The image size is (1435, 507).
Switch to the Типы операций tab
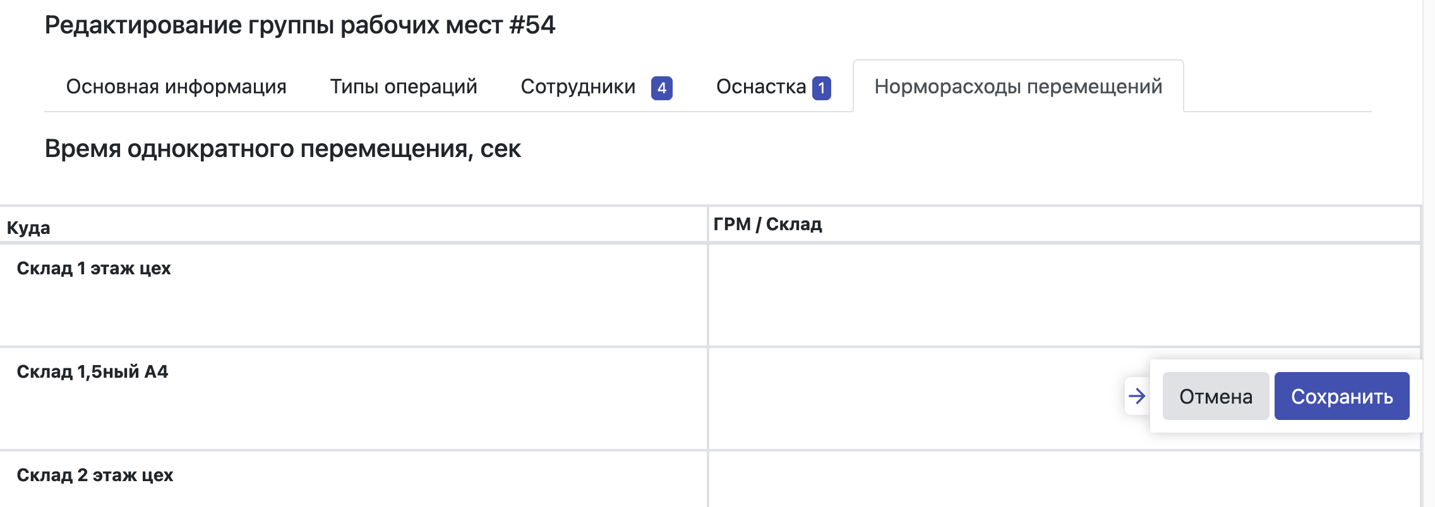click(x=404, y=86)
